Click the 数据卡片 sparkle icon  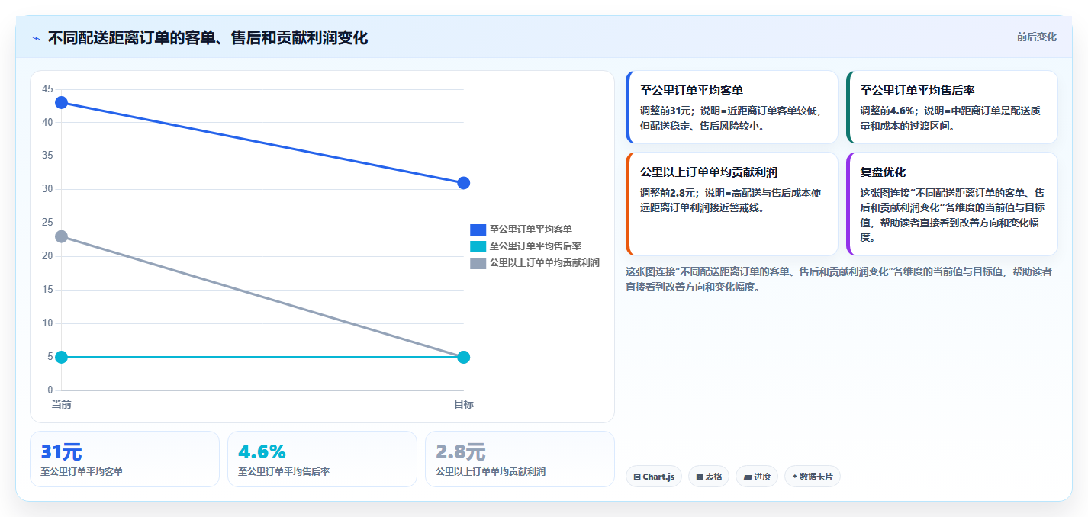tap(795, 477)
